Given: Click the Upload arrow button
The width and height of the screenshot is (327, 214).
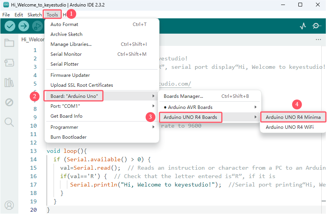Looking at the screenshot, I should click(x=24, y=26).
